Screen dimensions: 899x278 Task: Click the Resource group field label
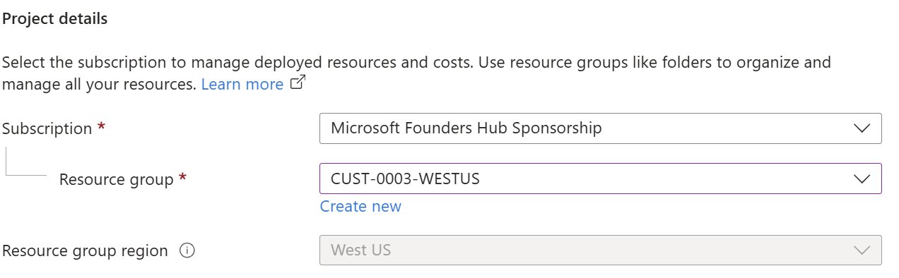point(117,180)
